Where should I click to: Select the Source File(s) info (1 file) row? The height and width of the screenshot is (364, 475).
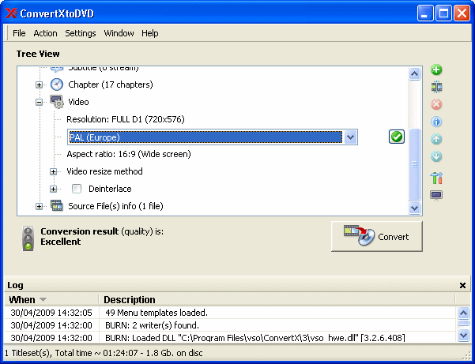(x=115, y=206)
